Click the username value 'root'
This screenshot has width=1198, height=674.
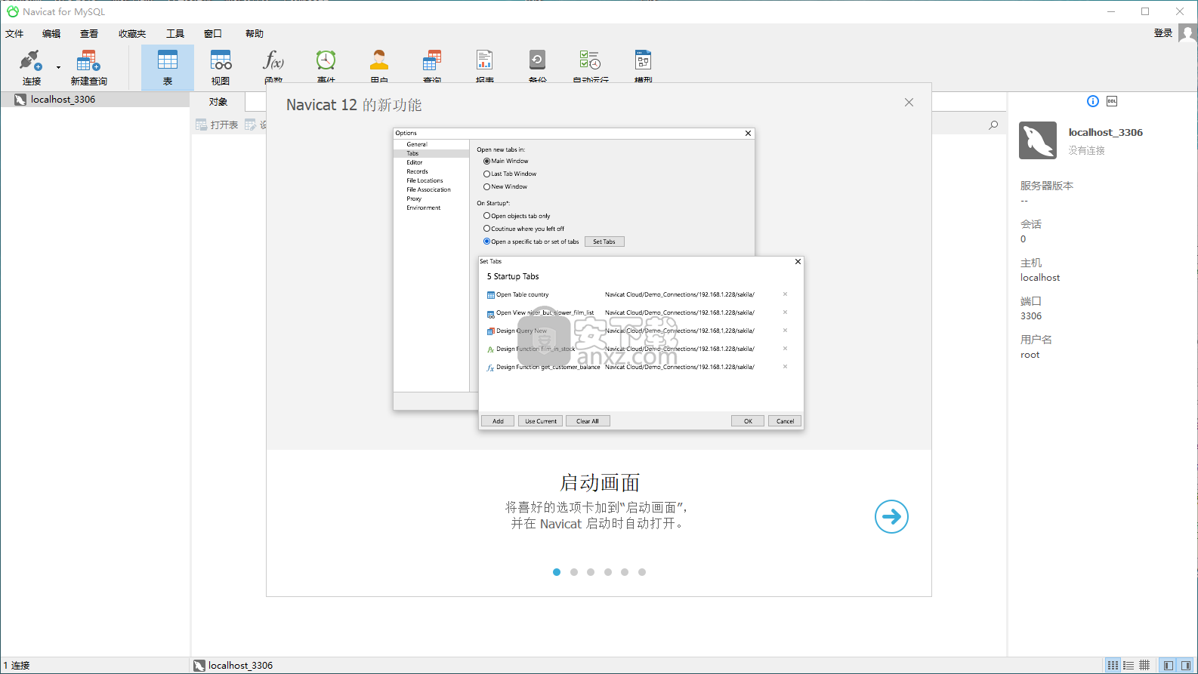[1030, 355]
